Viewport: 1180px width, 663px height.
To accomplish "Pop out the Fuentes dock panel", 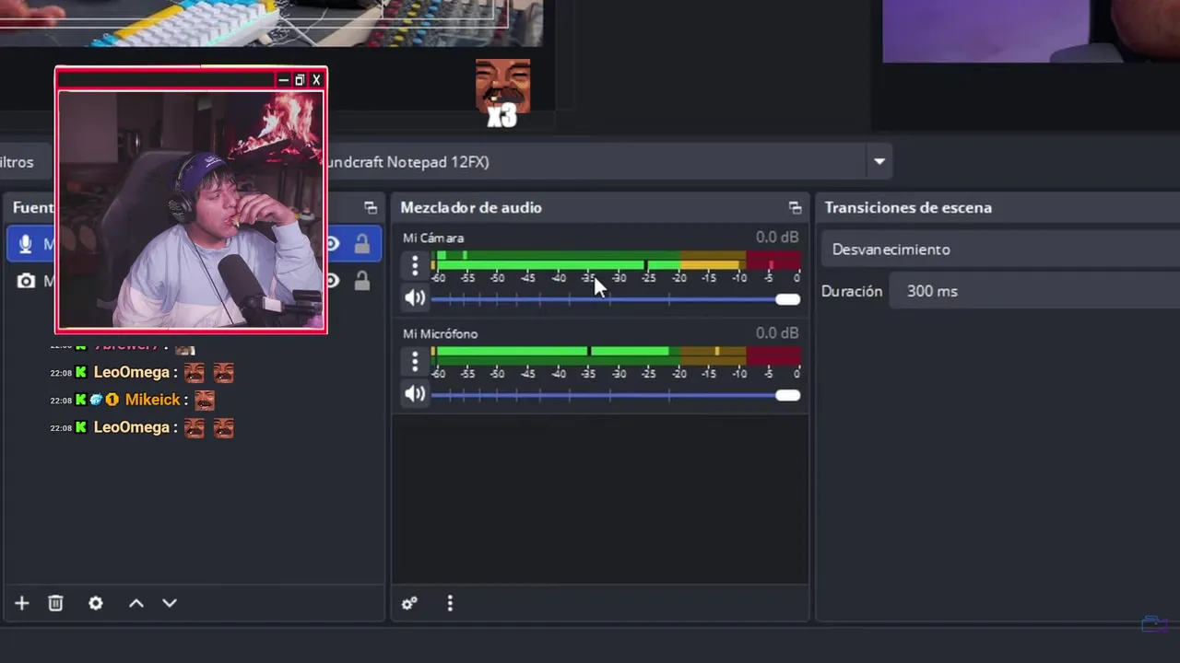I will 371,208.
